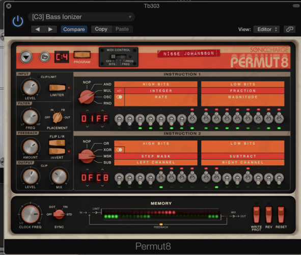Click the Paste button
The height and width of the screenshot is (255, 301).
(x=122, y=29)
